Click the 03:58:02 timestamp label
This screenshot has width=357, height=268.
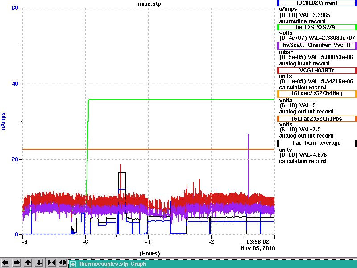point(258,242)
